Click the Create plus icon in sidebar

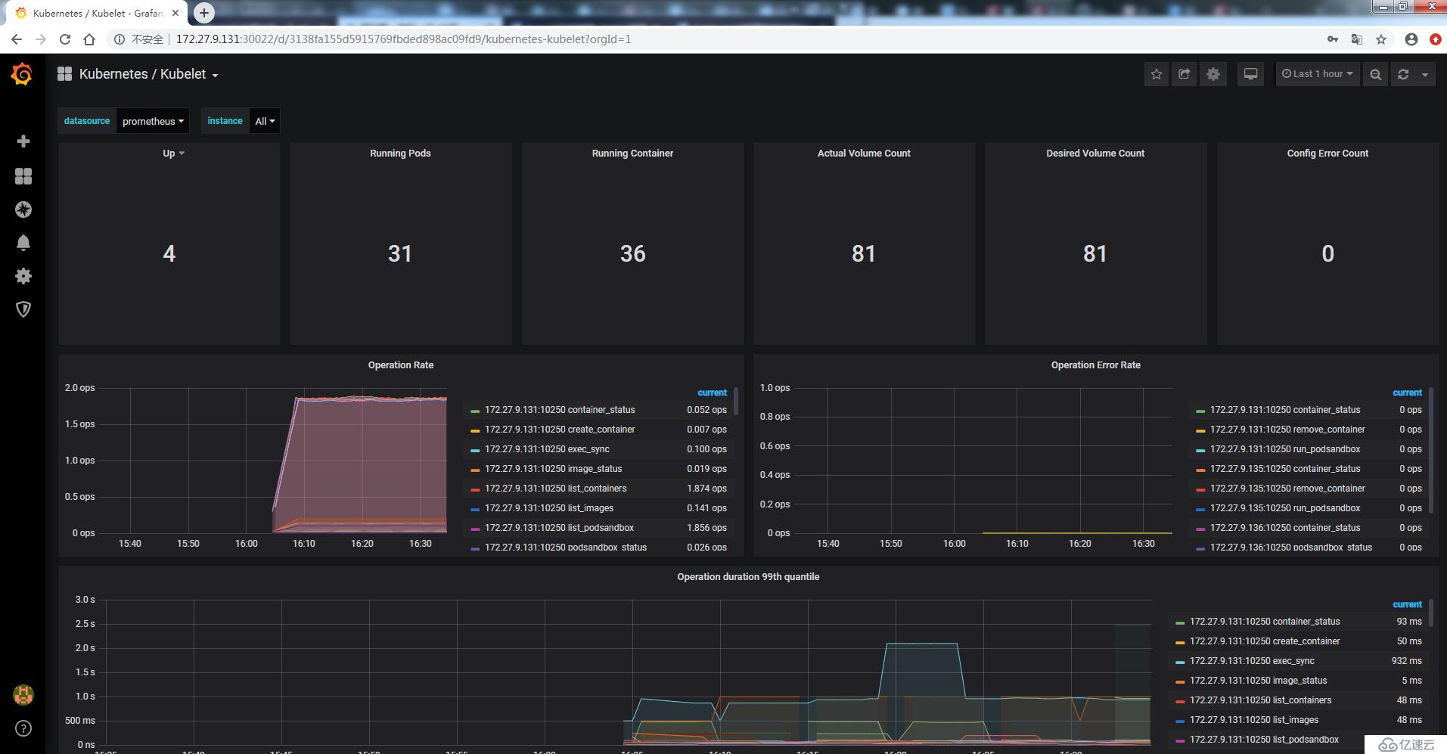pos(23,141)
